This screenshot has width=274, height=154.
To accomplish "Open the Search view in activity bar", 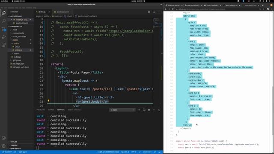I will pos(4,21).
